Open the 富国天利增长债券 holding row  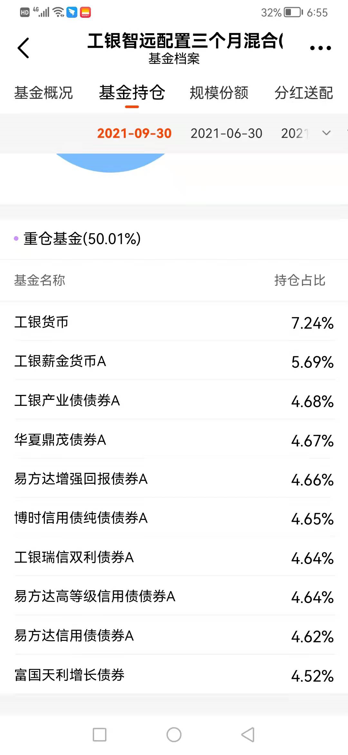(x=174, y=675)
